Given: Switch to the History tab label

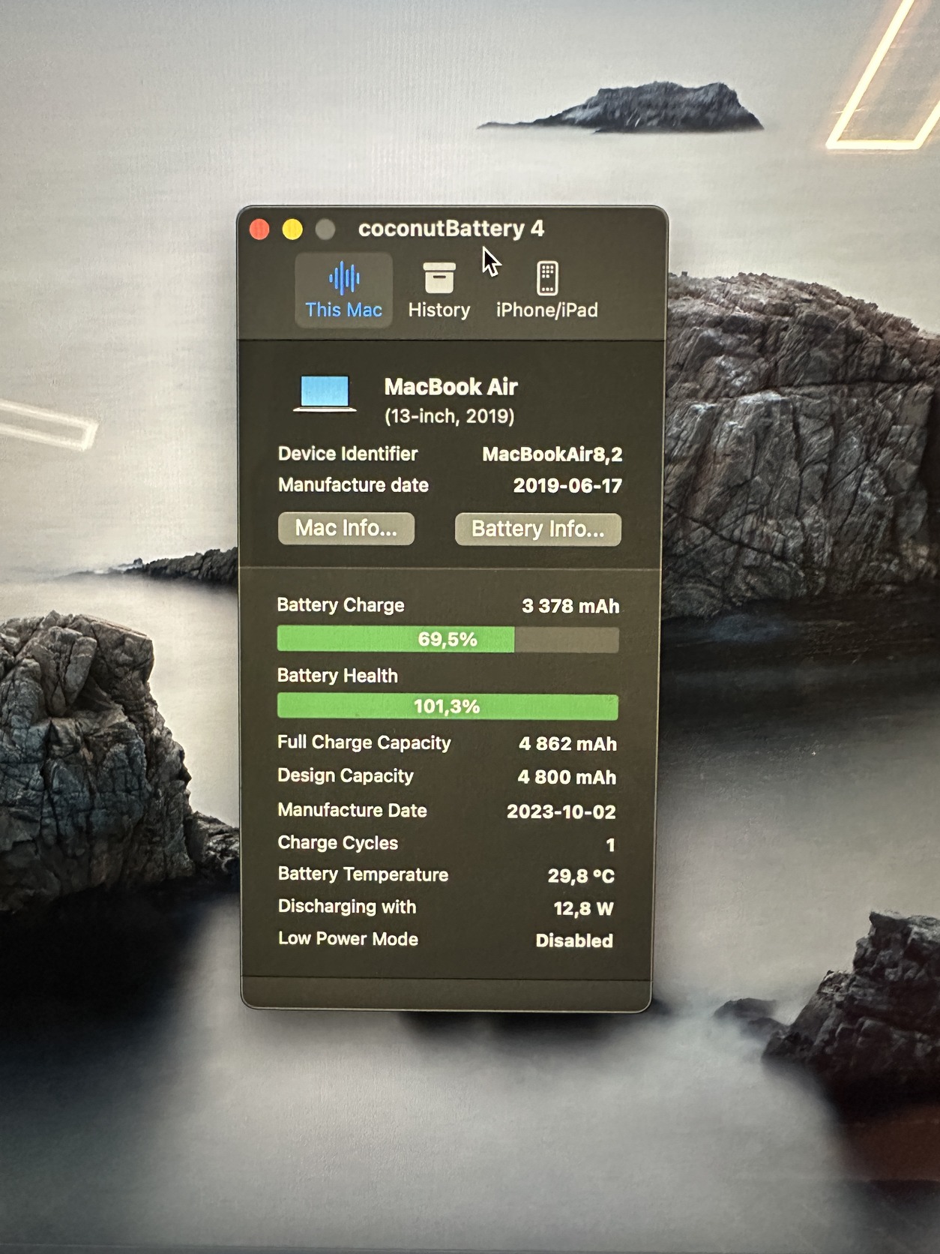Looking at the screenshot, I should [x=439, y=310].
